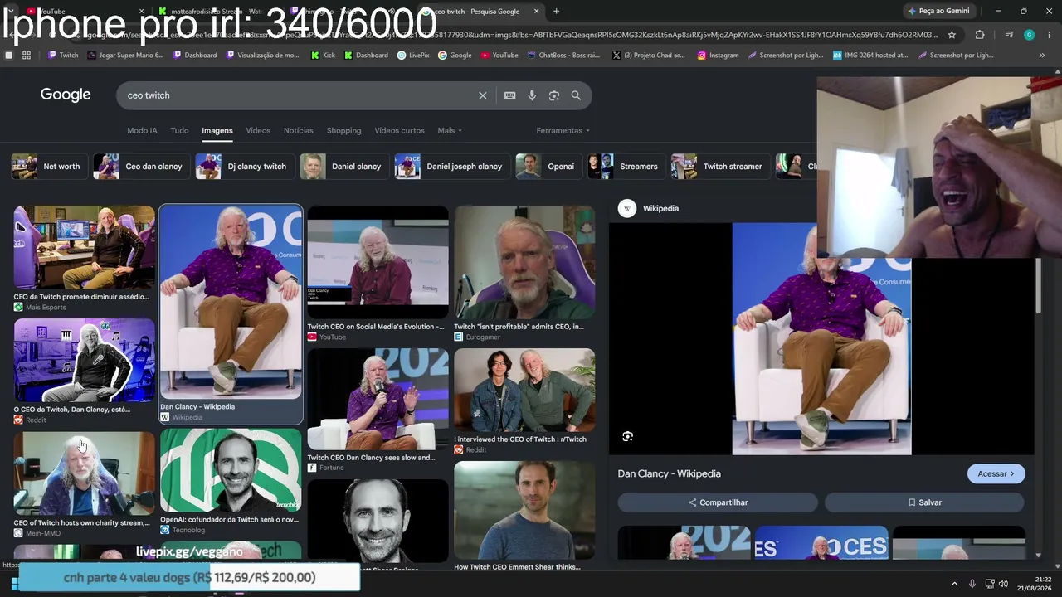Click the taskbar microphone tray icon

tap(972, 584)
